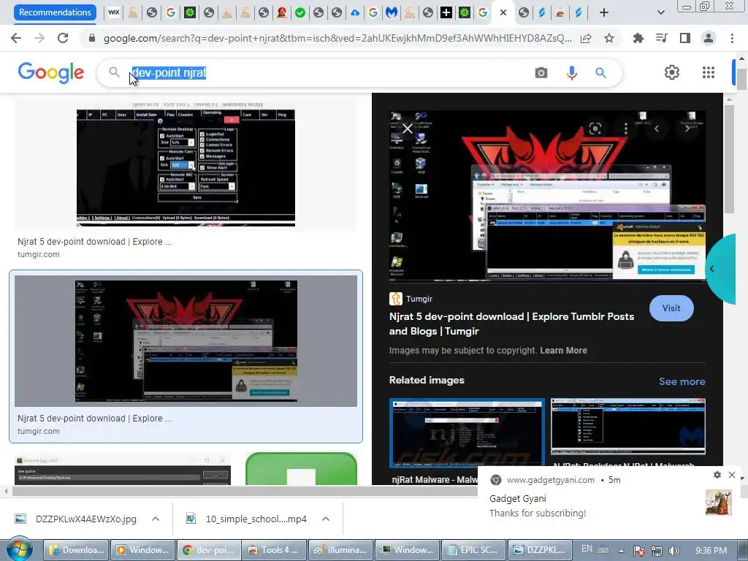
Task: Click the Tumgir source name
Action: (x=419, y=299)
